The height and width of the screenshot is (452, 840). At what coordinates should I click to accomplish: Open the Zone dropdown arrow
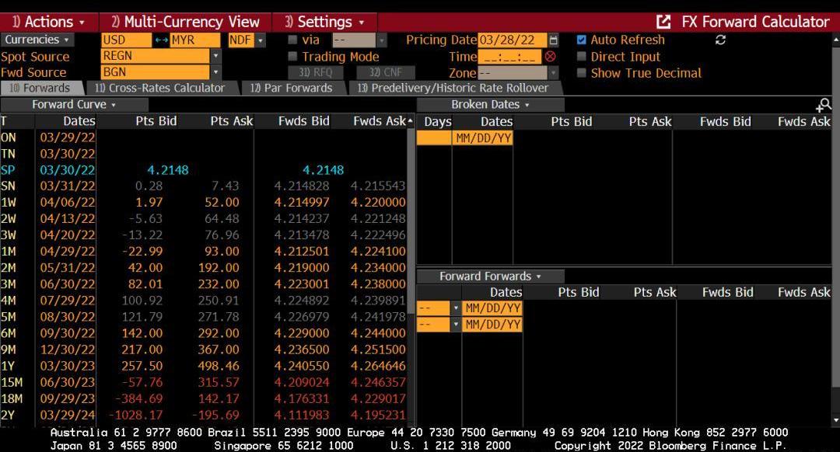(554, 73)
